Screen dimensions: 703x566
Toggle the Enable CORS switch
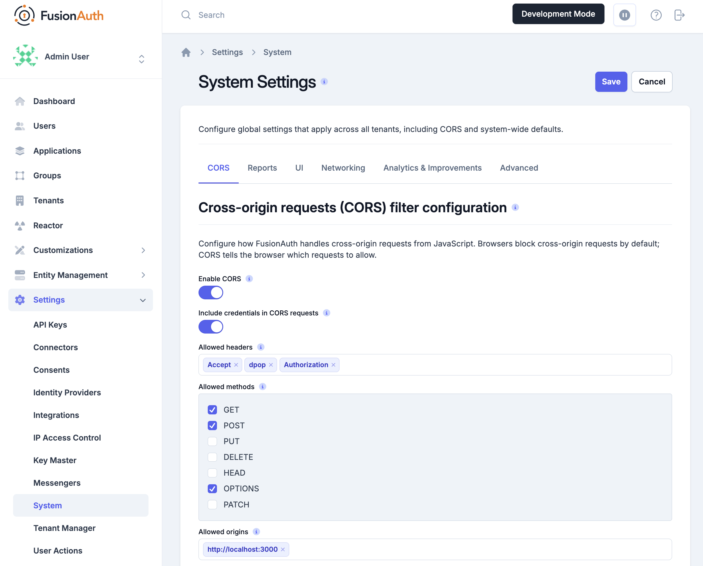click(x=211, y=293)
